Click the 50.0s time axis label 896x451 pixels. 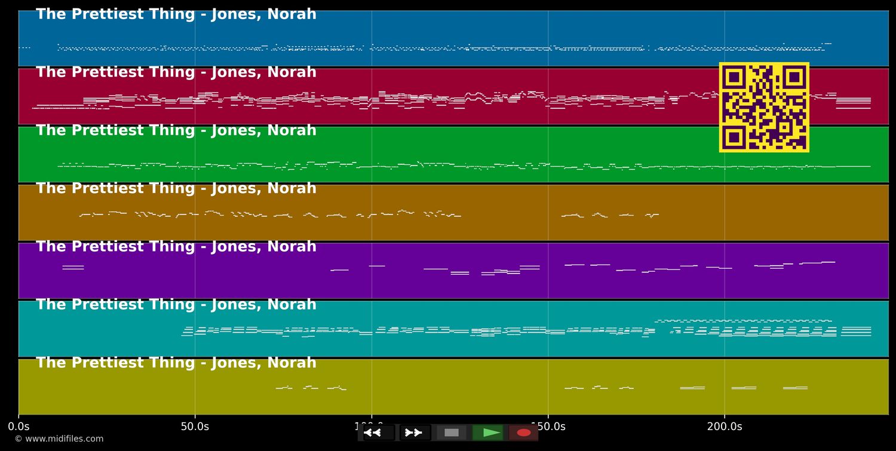[x=195, y=427]
